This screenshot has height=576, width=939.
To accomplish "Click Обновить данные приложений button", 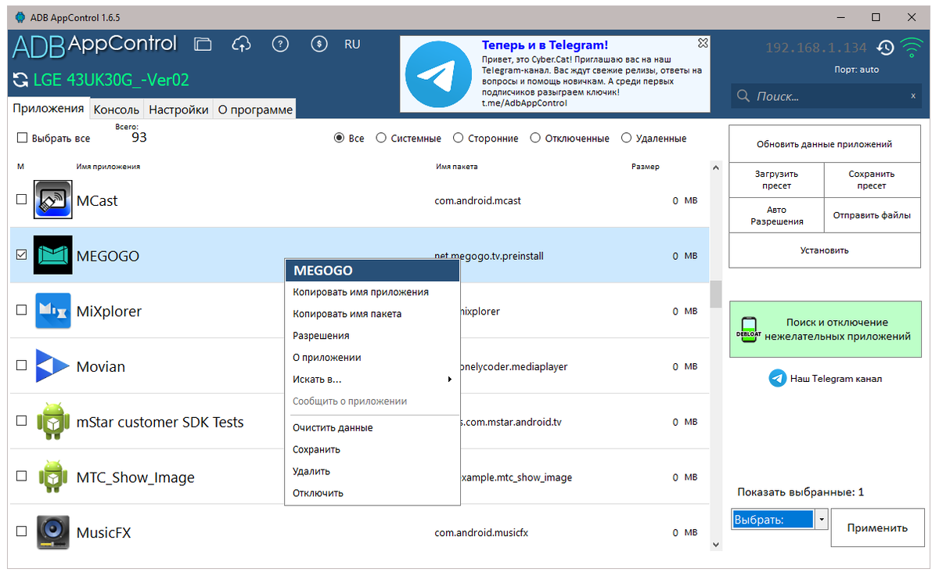I will click(x=824, y=144).
